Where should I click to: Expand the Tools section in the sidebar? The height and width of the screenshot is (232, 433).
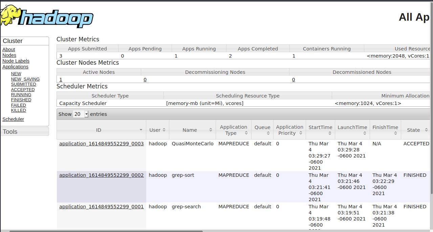click(10, 131)
